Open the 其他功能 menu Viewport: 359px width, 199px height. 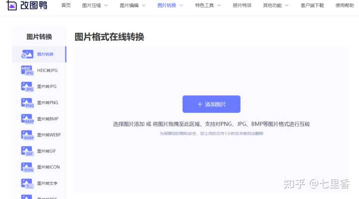272,5
